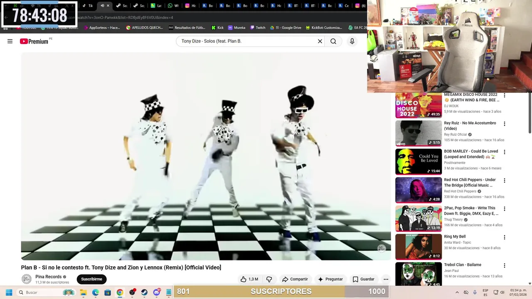This screenshot has height=299, width=532.
Task: Launch Microsoft Edge from taskbar
Action: pos(96,292)
